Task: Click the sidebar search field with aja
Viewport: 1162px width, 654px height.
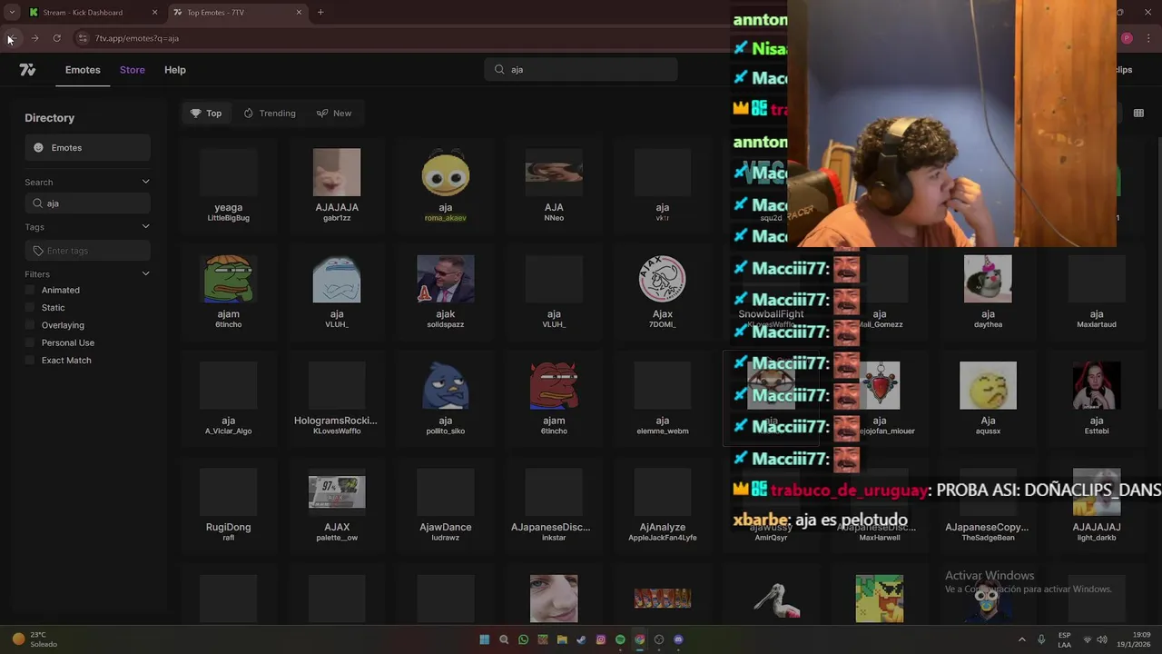Action: point(87,203)
